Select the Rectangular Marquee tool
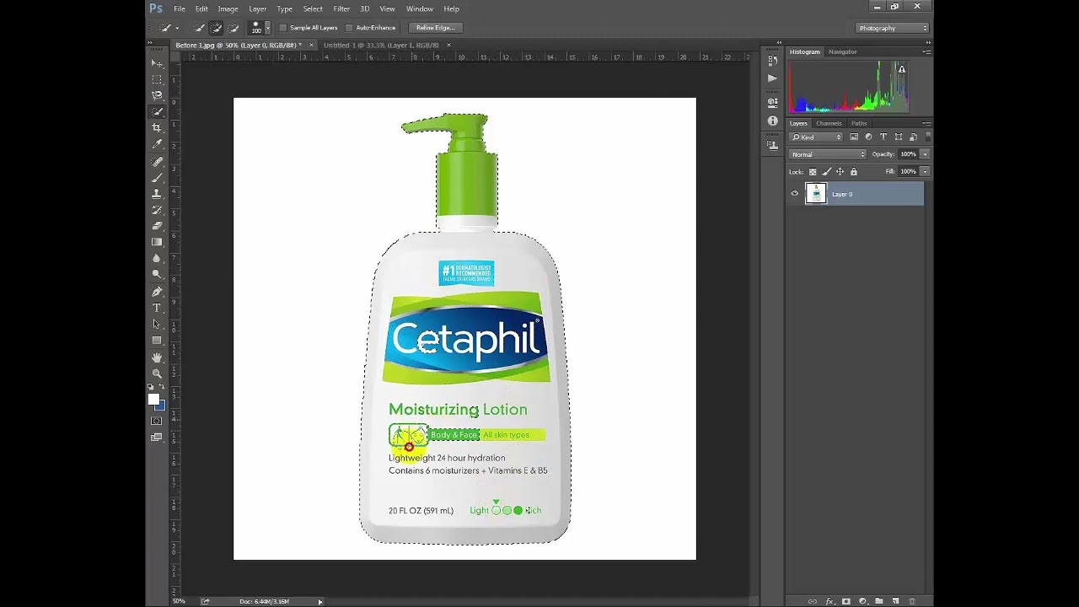The image size is (1079, 607). tap(157, 79)
